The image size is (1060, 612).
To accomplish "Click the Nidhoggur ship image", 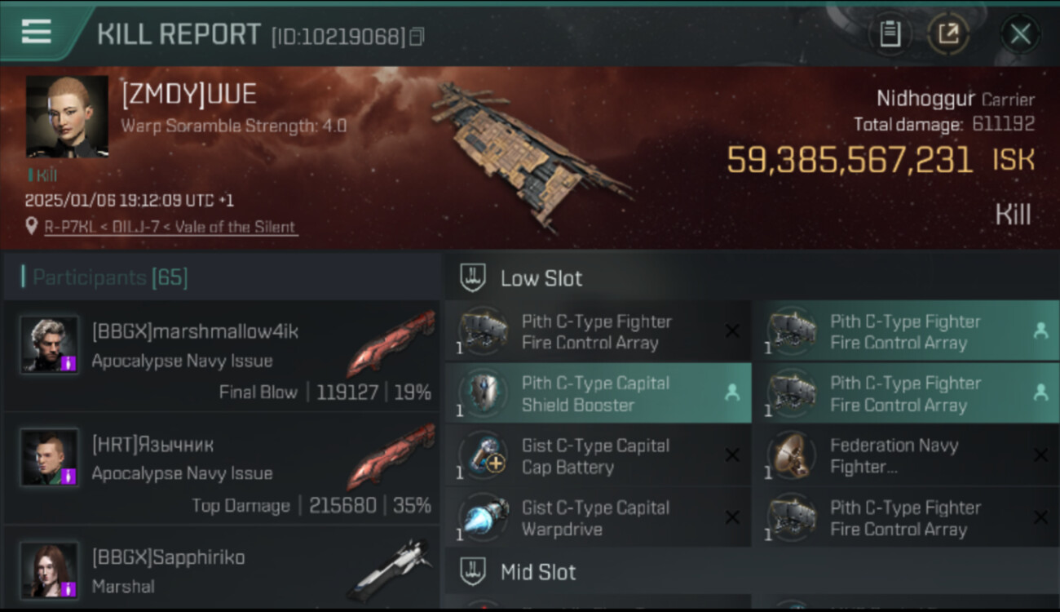I will 530,153.
